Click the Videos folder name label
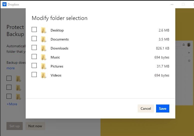 tap(56, 75)
